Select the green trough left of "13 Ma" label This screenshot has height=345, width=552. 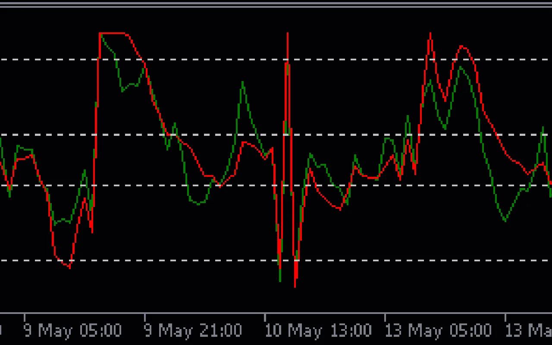505,220
